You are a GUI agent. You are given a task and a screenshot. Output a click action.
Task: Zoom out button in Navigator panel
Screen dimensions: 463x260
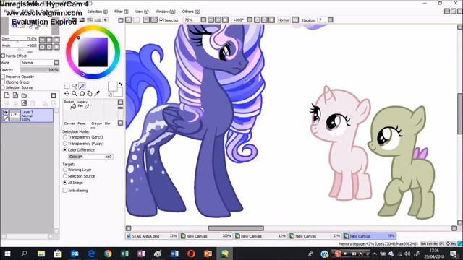[42, 40]
